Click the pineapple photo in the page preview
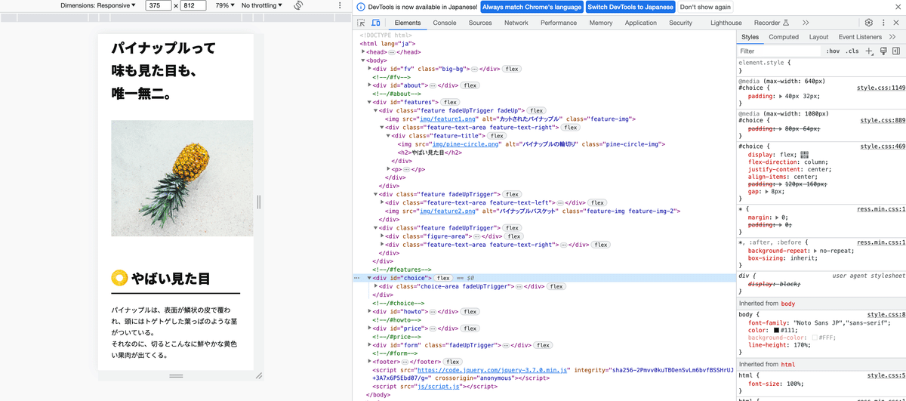 pyautogui.click(x=182, y=178)
